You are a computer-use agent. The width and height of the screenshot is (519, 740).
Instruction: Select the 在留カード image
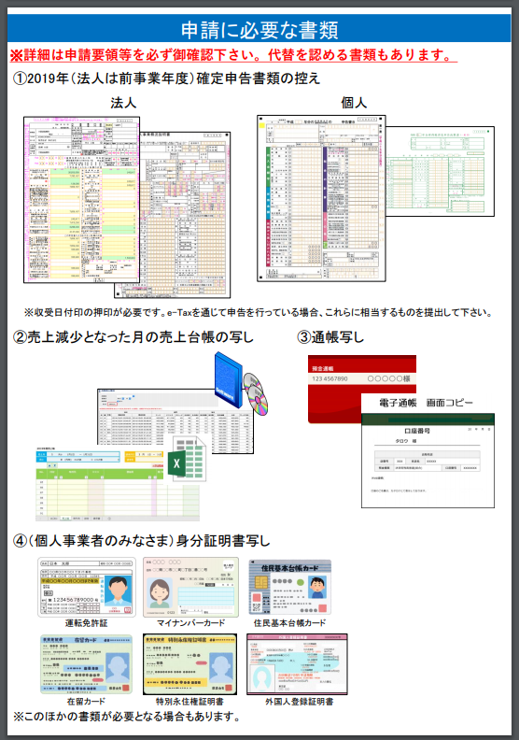point(86,664)
